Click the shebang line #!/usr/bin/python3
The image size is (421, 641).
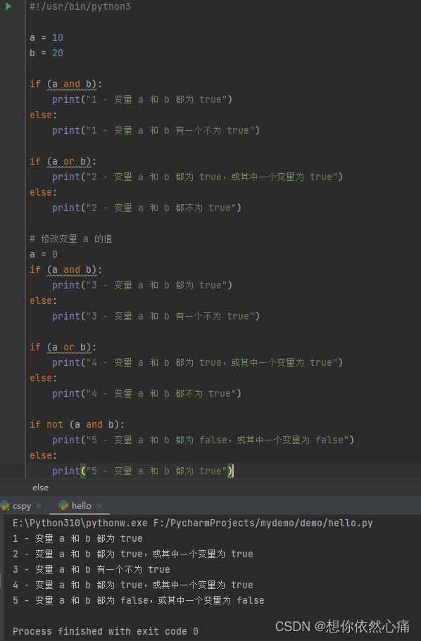[80, 6]
